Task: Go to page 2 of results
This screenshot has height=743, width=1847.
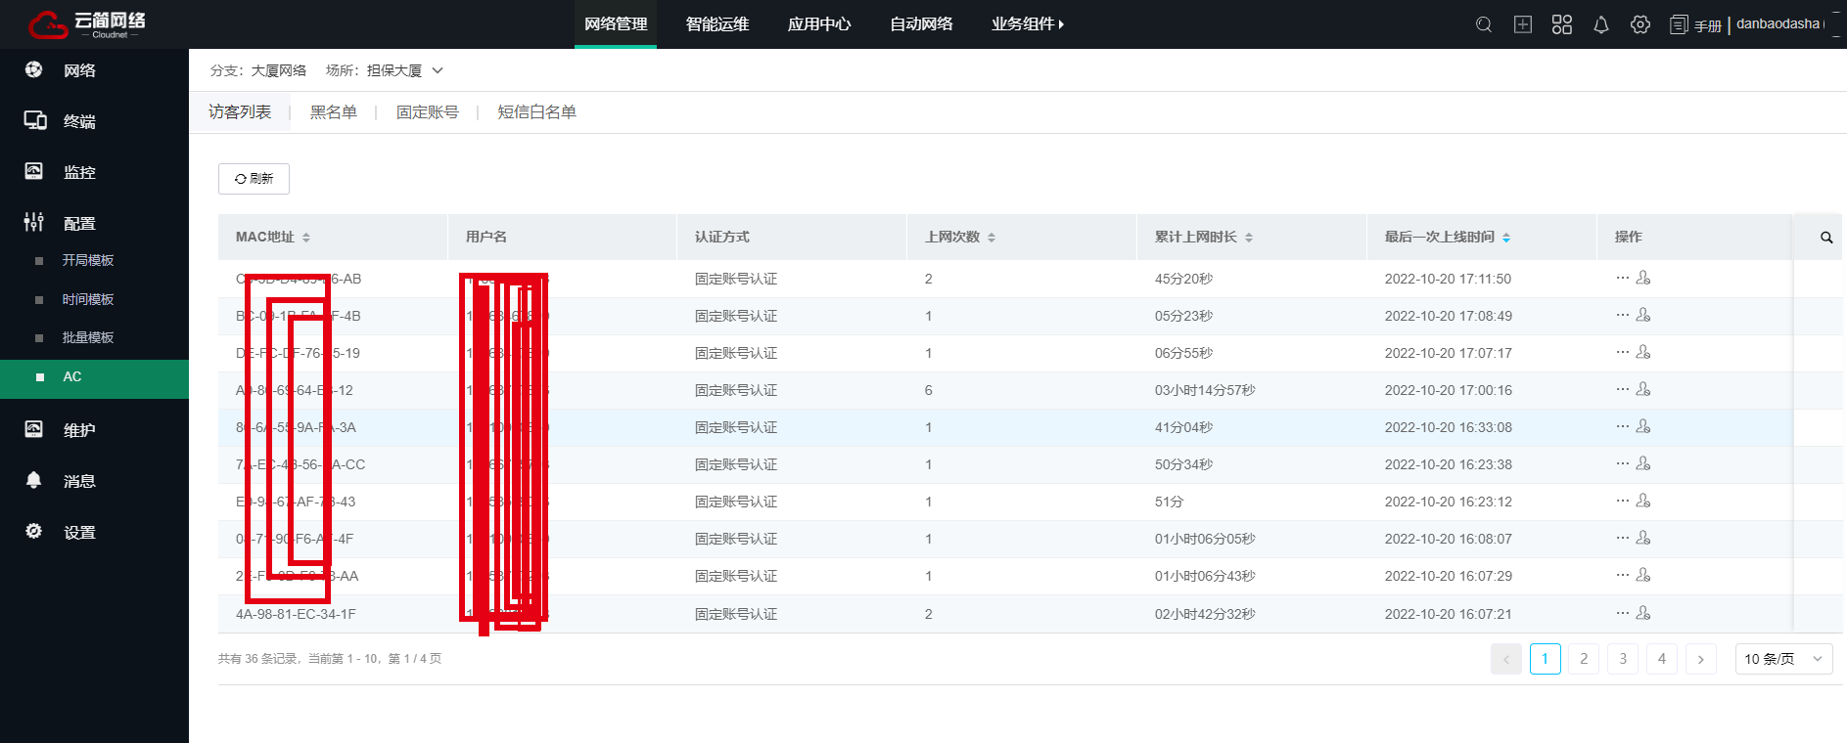Action: pos(1584,659)
